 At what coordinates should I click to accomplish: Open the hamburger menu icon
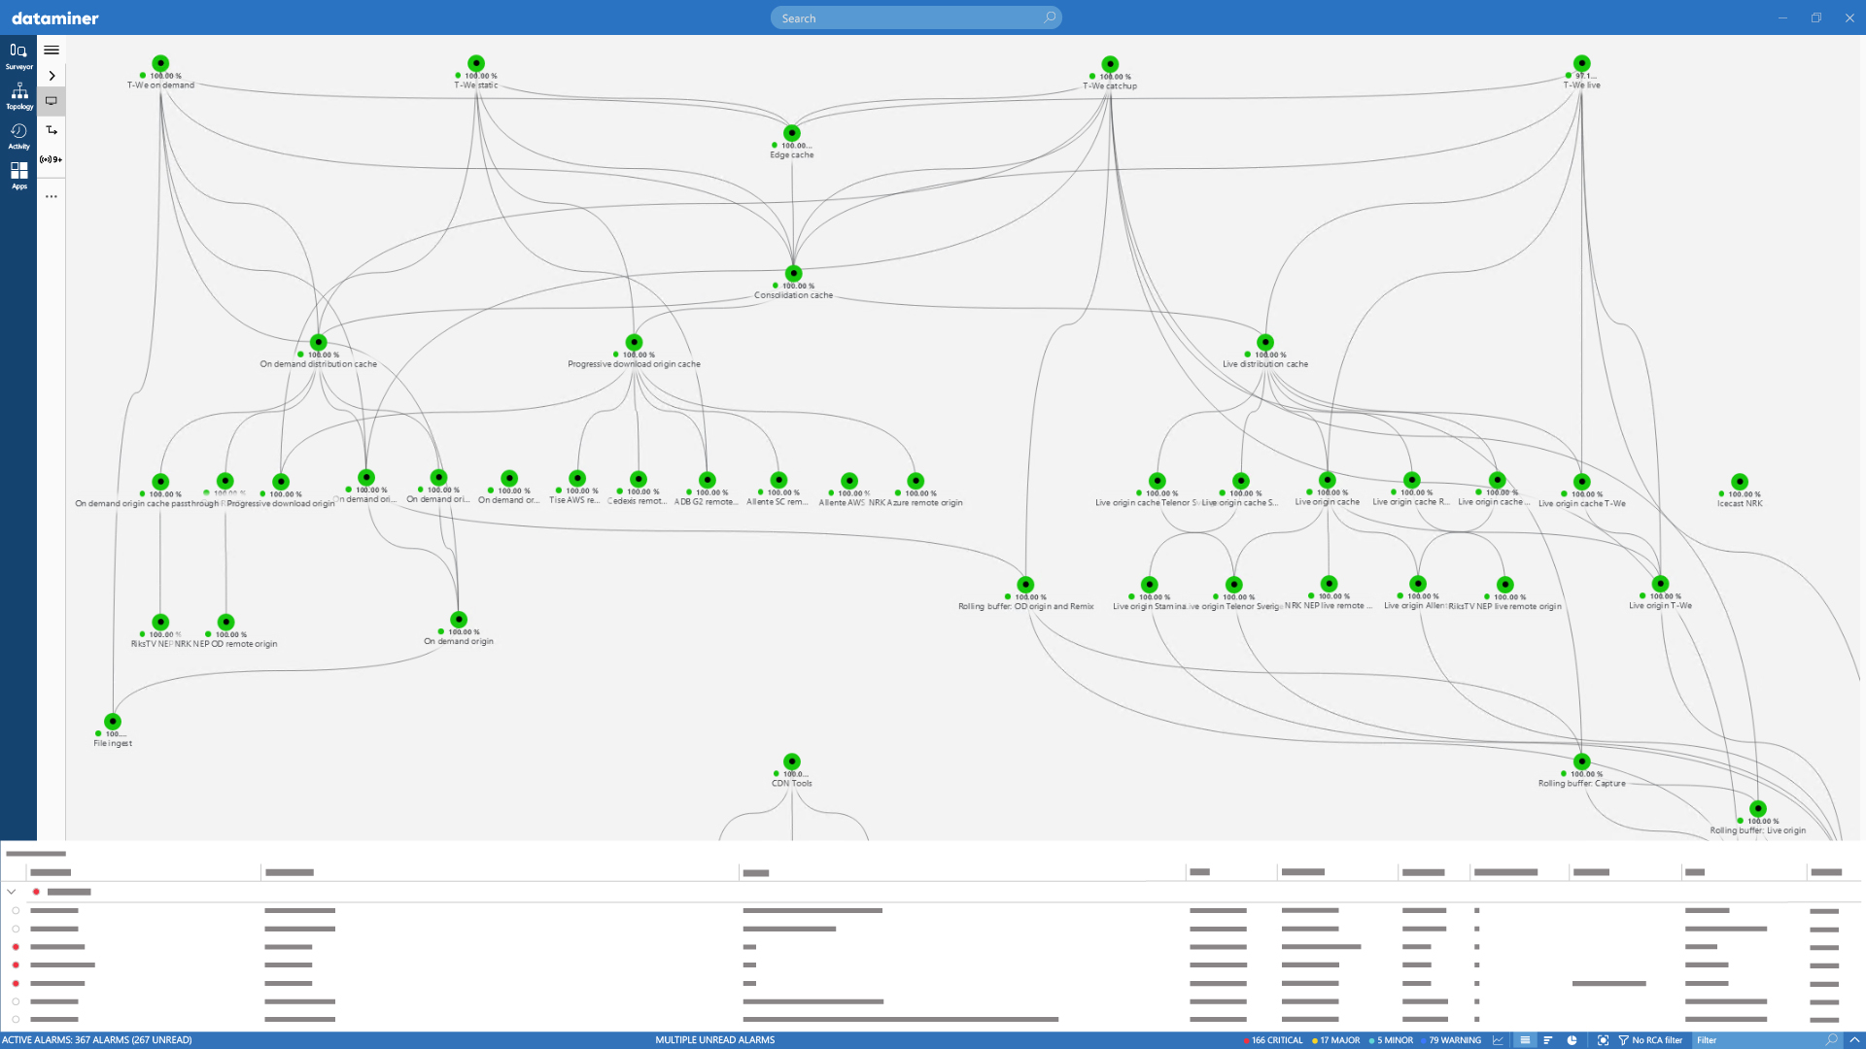click(x=52, y=51)
